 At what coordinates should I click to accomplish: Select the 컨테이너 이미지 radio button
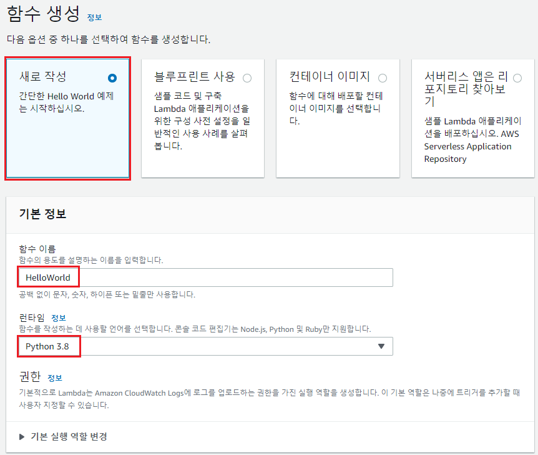click(383, 78)
